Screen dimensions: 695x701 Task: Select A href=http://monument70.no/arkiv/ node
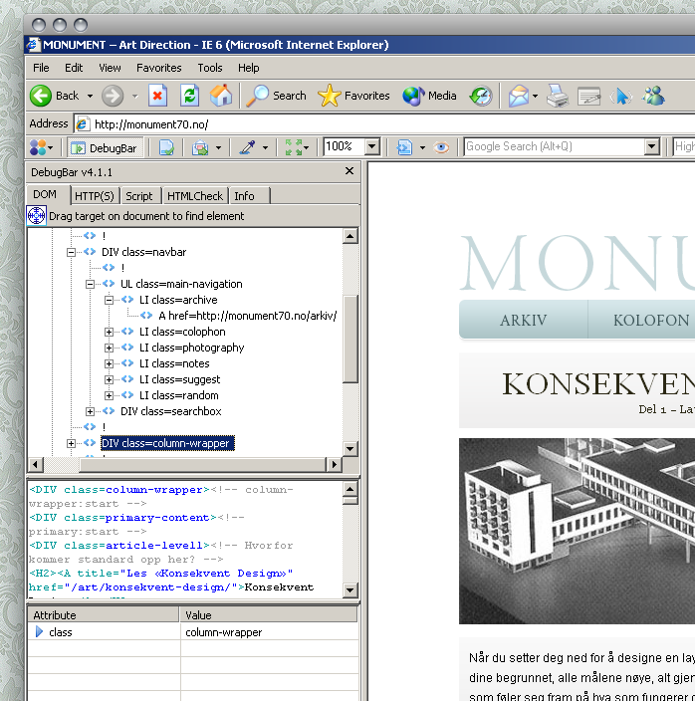tap(248, 316)
